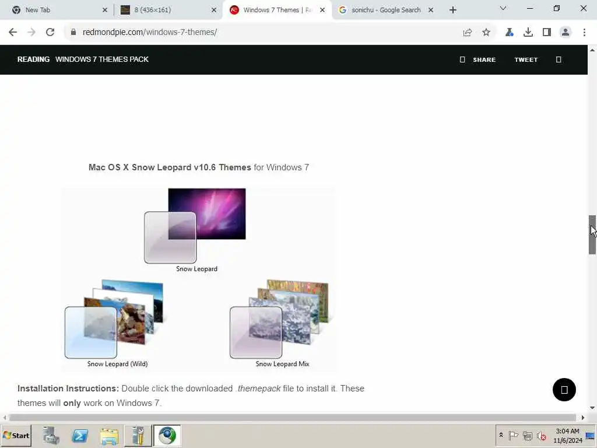Open the Snow Leopard (Wild) theme thumbnail

(x=114, y=319)
